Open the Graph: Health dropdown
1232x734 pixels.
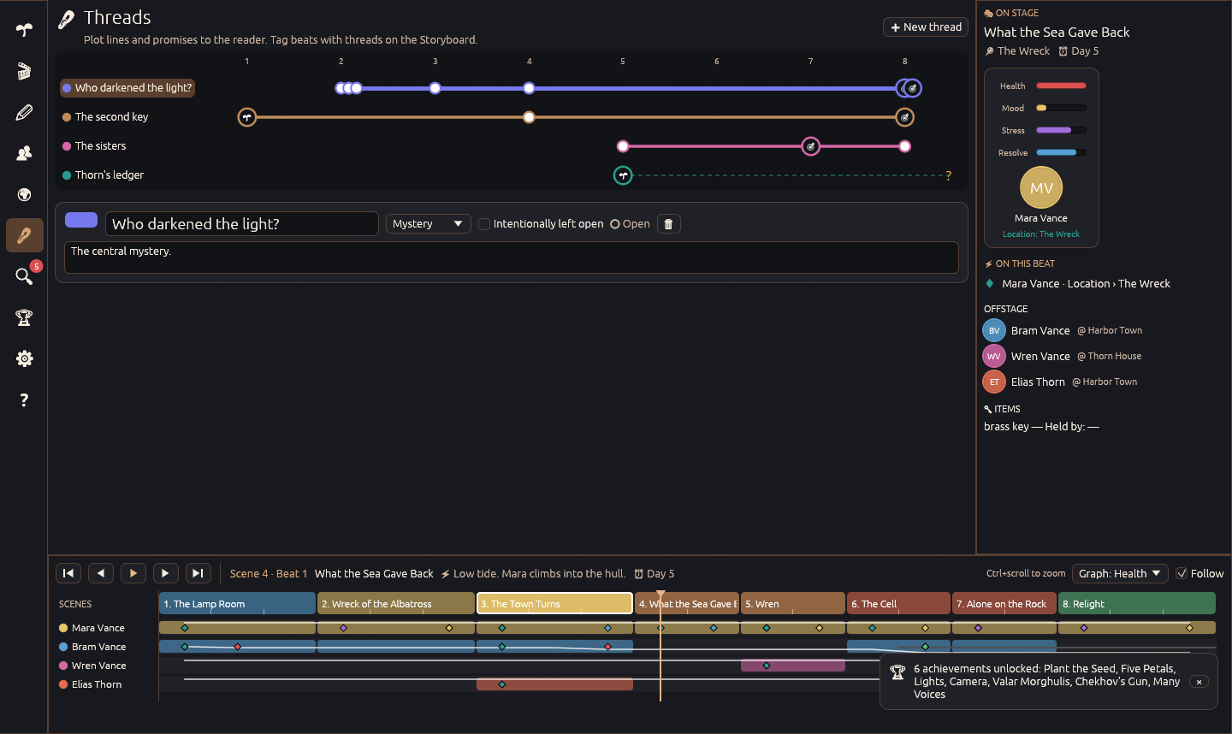tap(1120, 573)
